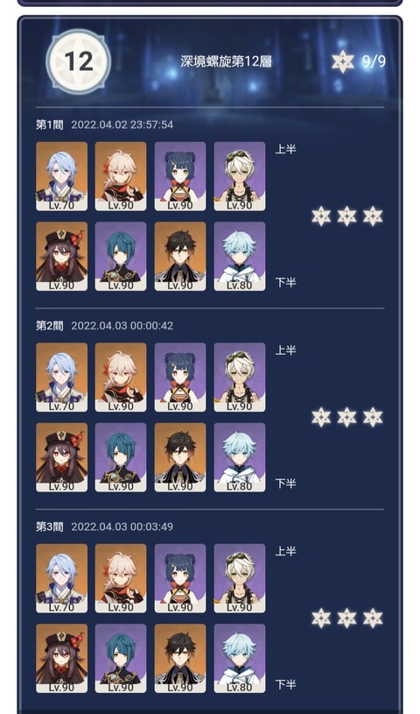This screenshot has height=714, width=420.
Task: Select Lv.70 blue-haired character in chamber 1
Action: tap(61, 176)
